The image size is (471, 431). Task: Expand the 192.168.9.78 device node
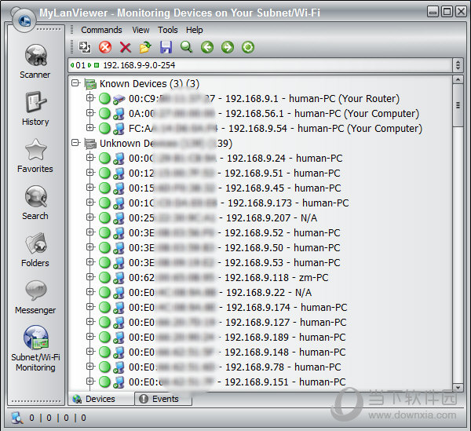(x=89, y=366)
